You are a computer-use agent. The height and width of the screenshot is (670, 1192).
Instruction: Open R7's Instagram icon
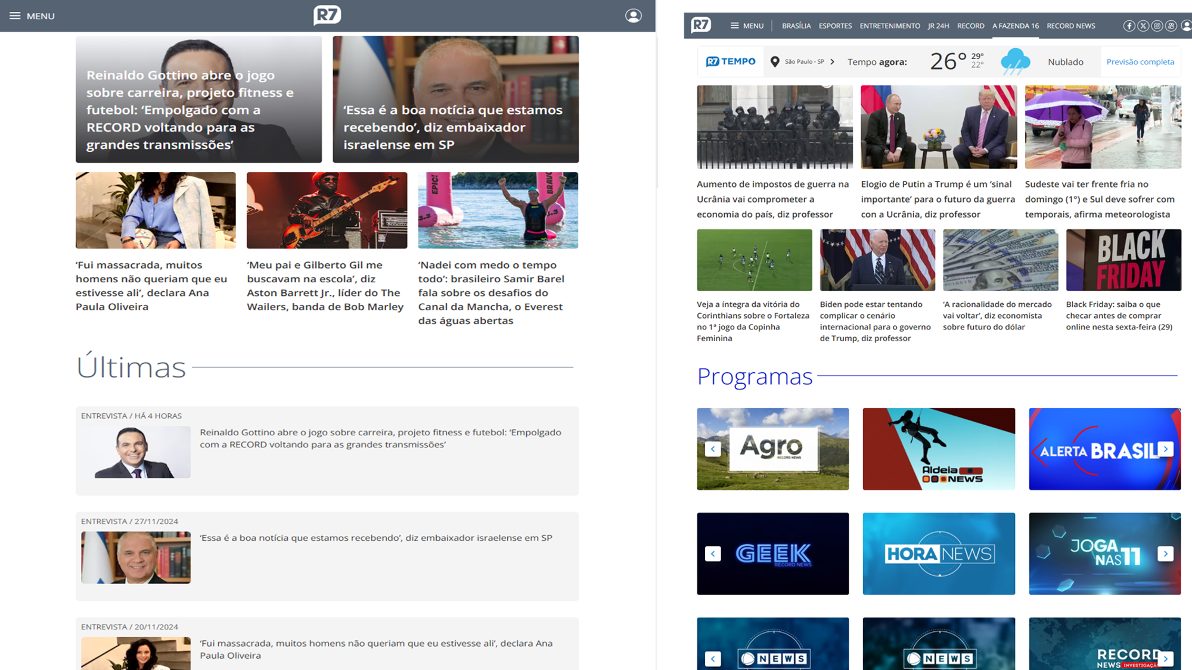pos(1157,26)
